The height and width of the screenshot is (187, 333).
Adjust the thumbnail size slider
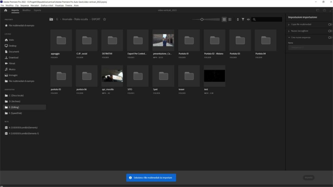point(202,19)
